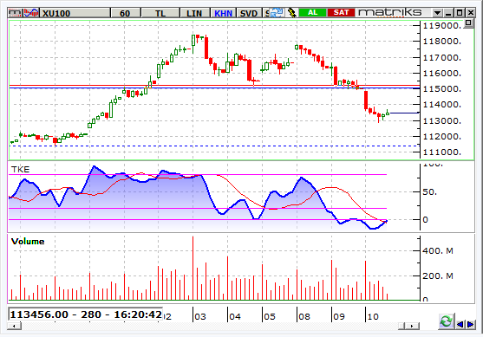The width and height of the screenshot is (483, 337).
Task: Select the 08 date marker
Action: pos(304,316)
